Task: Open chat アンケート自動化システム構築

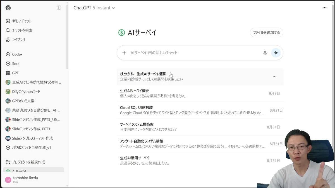Action: [x=200, y=144]
